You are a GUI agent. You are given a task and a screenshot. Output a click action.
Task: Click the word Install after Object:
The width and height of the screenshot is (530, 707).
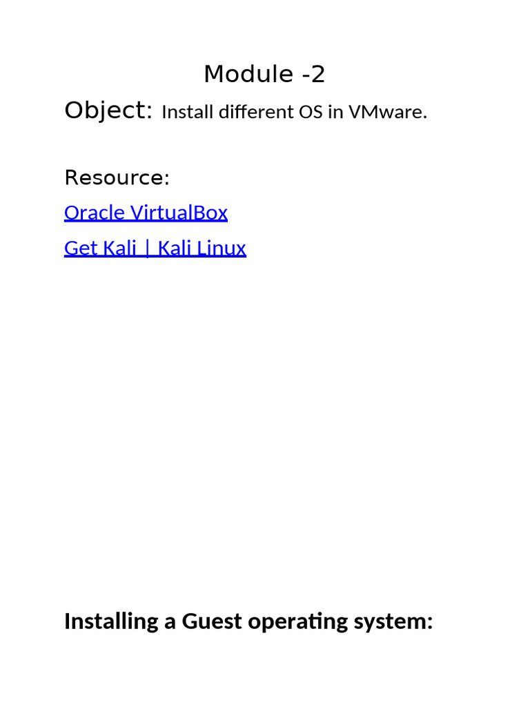click(187, 112)
